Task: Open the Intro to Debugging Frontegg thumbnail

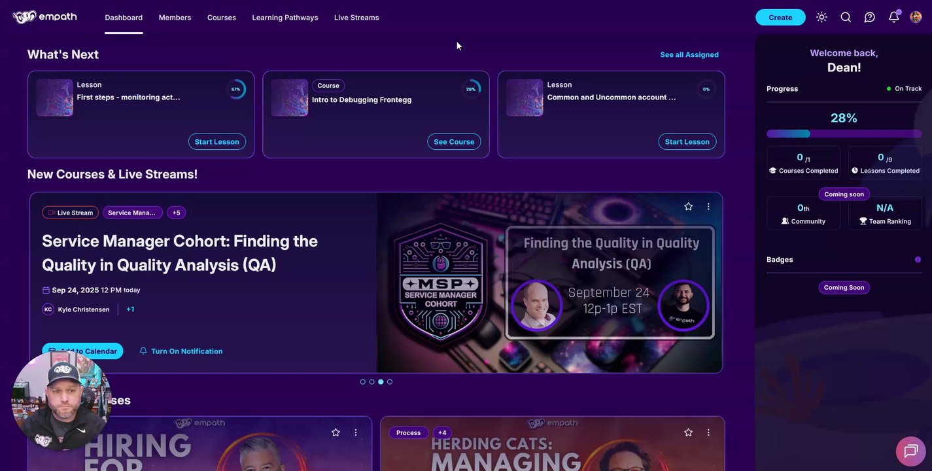Action: [290, 97]
